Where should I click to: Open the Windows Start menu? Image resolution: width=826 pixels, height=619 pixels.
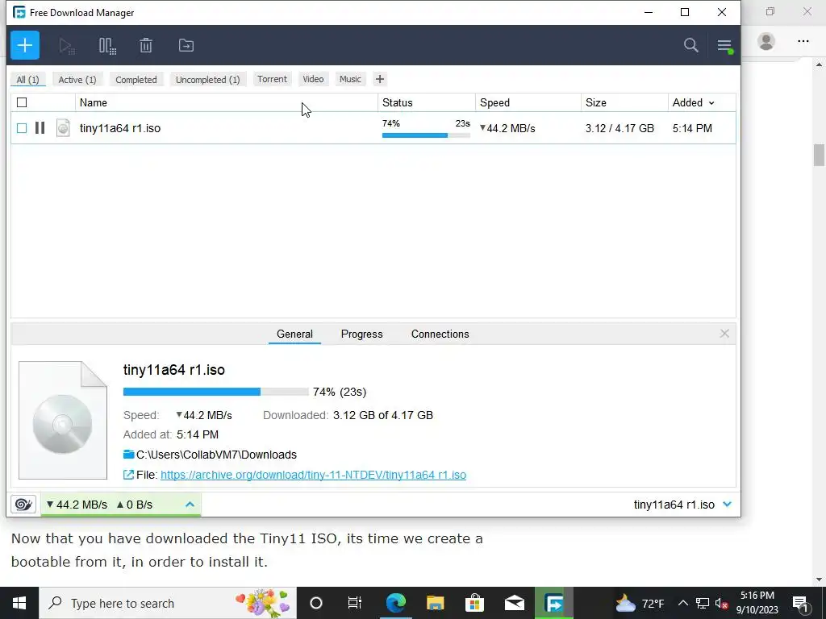(19, 603)
